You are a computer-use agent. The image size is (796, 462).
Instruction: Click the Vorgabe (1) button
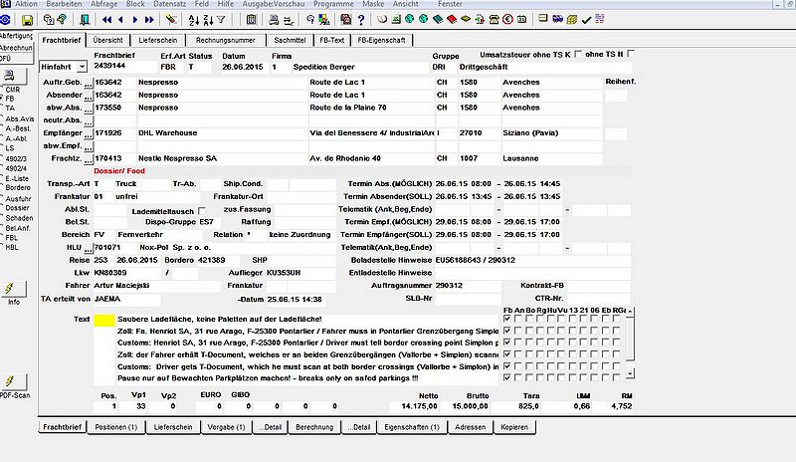click(227, 427)
